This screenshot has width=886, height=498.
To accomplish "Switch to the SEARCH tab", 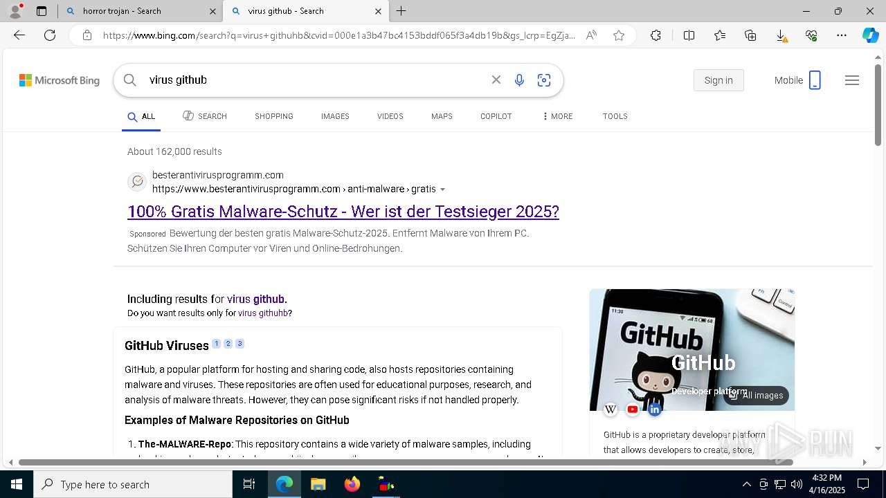I will coord(205,116).
